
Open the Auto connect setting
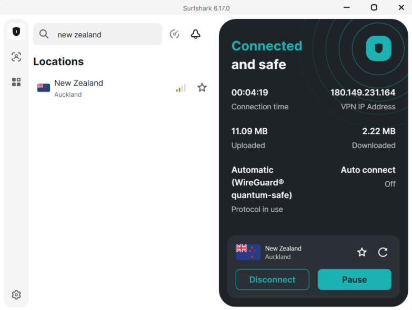pos(368,170)
